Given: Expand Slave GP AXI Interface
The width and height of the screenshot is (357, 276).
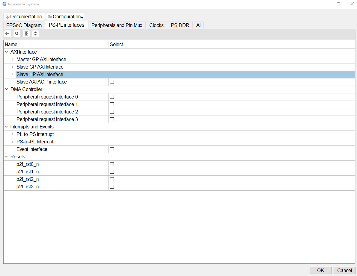Looking at the screenshot, I should click(13, 67).
